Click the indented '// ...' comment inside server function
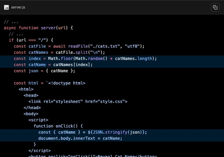Viewport: 224px width, 157px height. (x=16, y=34)
